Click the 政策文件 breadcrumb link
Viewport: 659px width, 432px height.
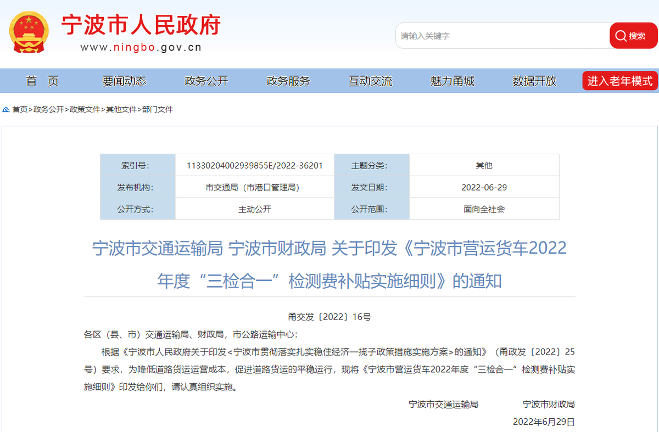click(85, 110)
